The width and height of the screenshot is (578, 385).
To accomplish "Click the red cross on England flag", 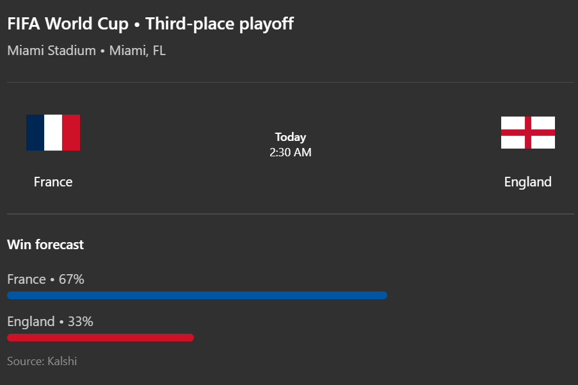I will point(528,133).
